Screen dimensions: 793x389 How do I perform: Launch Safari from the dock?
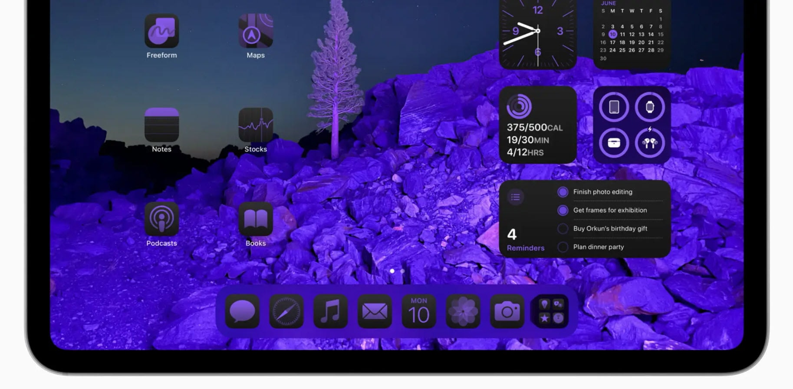point(286,311)
